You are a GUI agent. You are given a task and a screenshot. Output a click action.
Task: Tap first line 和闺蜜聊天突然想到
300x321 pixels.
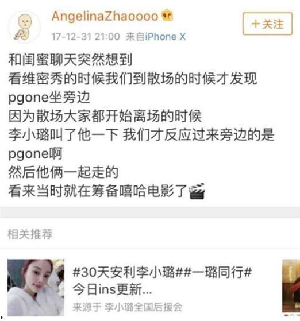70,60
